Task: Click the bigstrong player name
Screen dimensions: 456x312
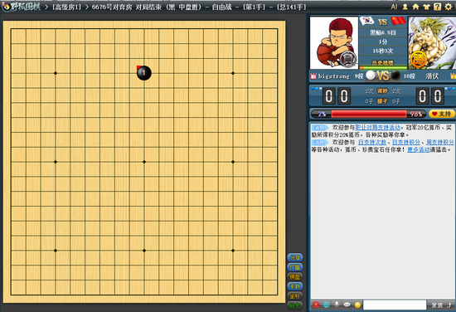Action: tap(334, 76)
